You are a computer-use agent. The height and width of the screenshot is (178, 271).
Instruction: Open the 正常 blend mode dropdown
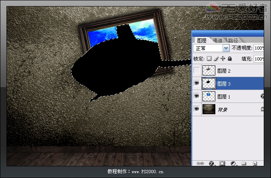click(211, 48)
